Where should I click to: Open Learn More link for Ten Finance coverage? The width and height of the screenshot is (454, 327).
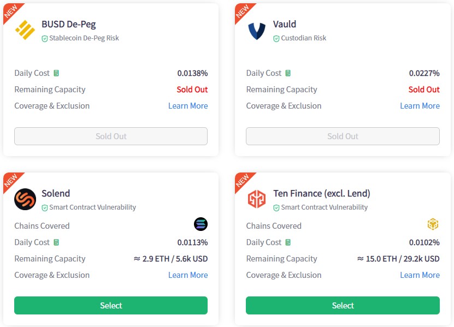pos(420,275)
